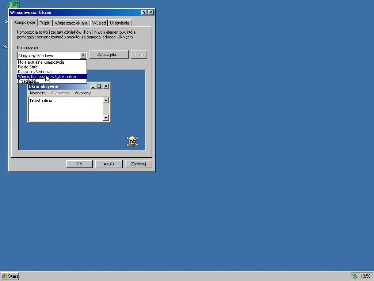Click the system tray network icon
Viewport: 374px width, 281px height.
pos(355,276)
